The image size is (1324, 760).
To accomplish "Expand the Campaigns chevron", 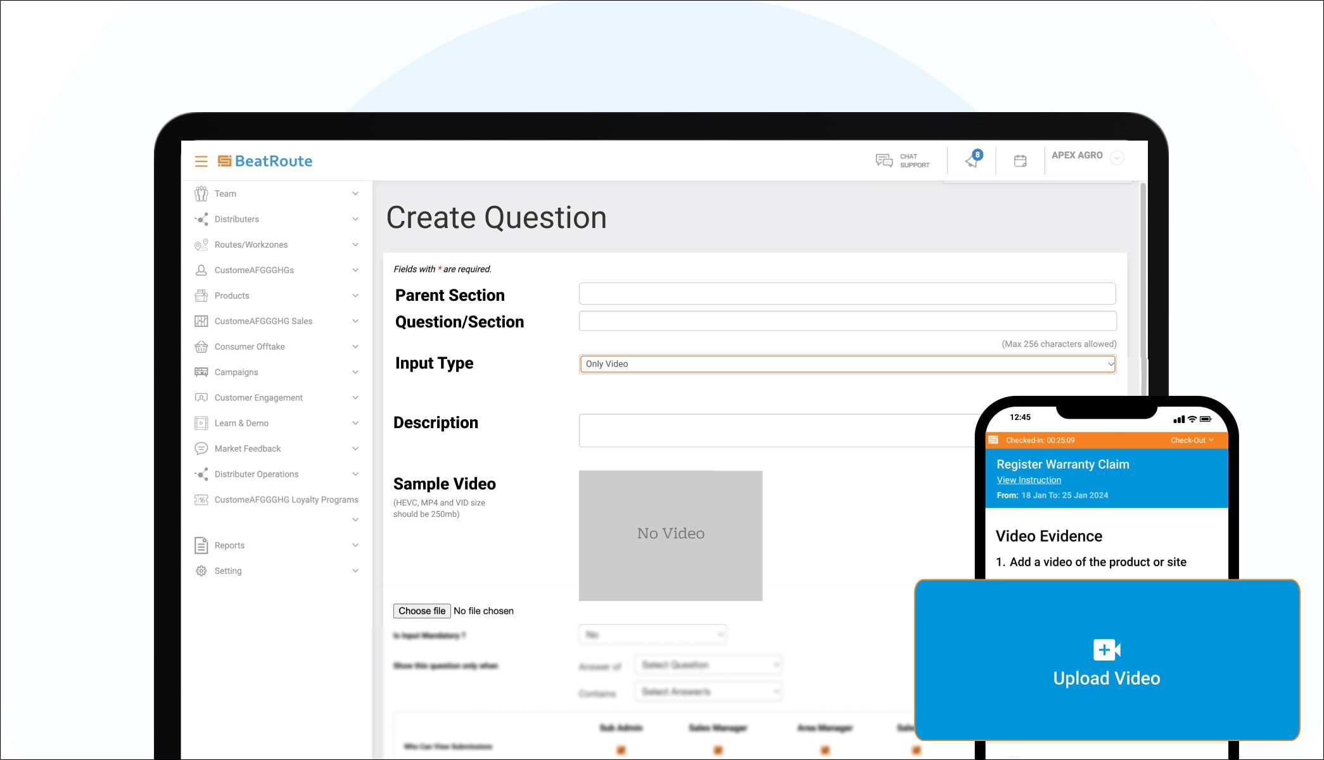I will (x=355, y=372).
